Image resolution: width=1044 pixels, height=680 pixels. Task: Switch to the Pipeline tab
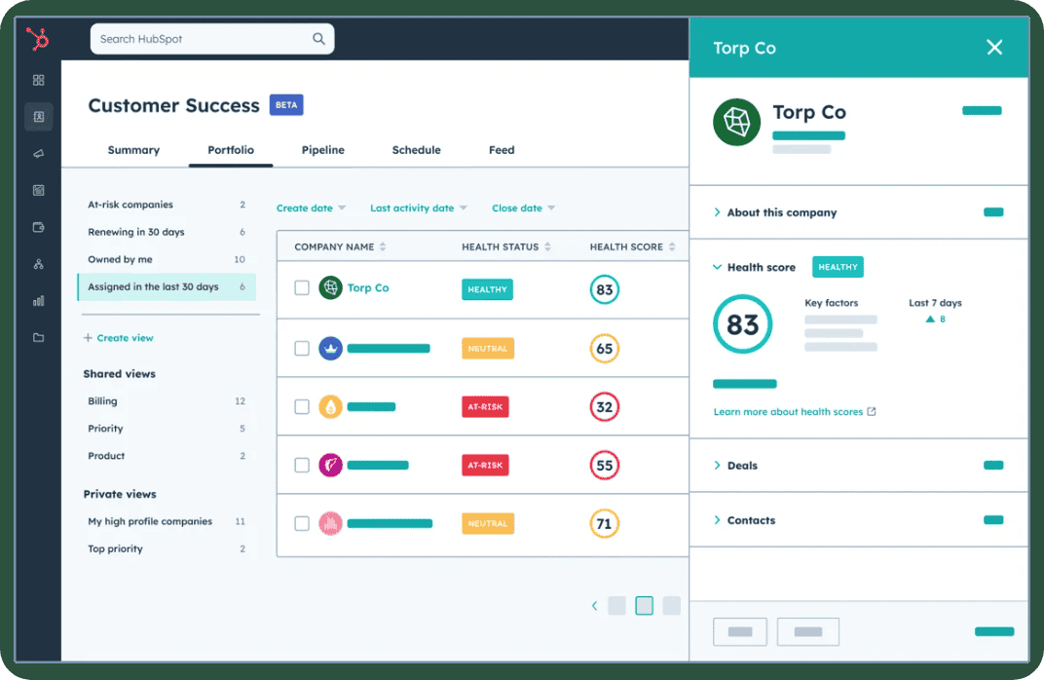[323, 150]
